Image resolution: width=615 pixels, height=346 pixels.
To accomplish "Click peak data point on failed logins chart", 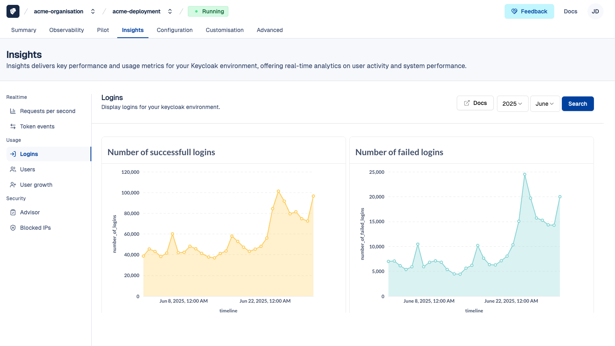I will [x=525, y=175].
